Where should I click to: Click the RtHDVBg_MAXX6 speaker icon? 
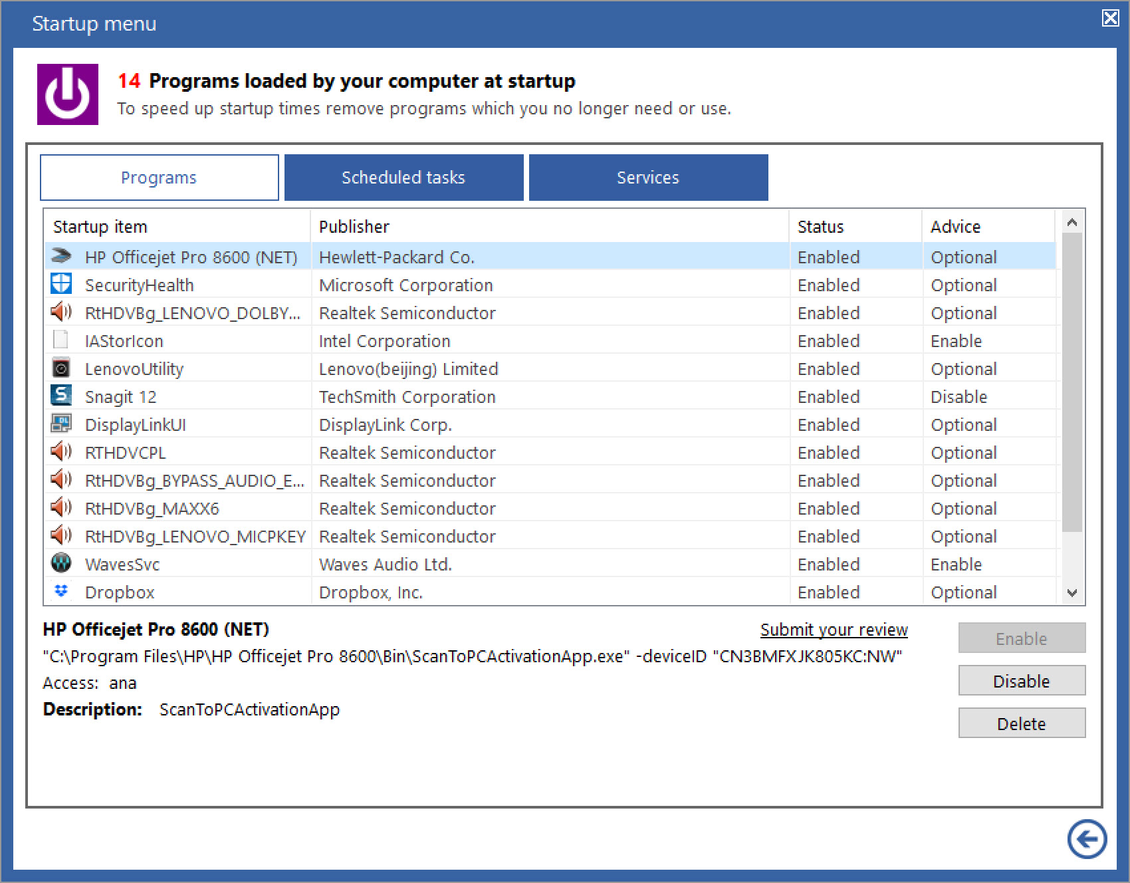tap(61, 507)
